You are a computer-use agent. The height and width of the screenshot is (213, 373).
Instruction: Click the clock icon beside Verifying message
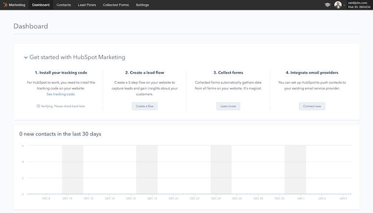pyautogui.click(x=38, y=106)
